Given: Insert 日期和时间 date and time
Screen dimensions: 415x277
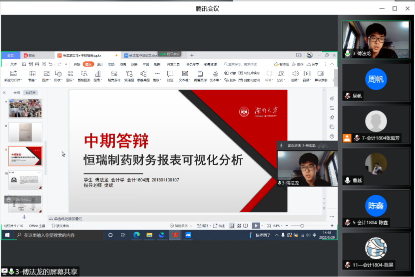Looking at the screenshot, I should (x=249, y=80).
